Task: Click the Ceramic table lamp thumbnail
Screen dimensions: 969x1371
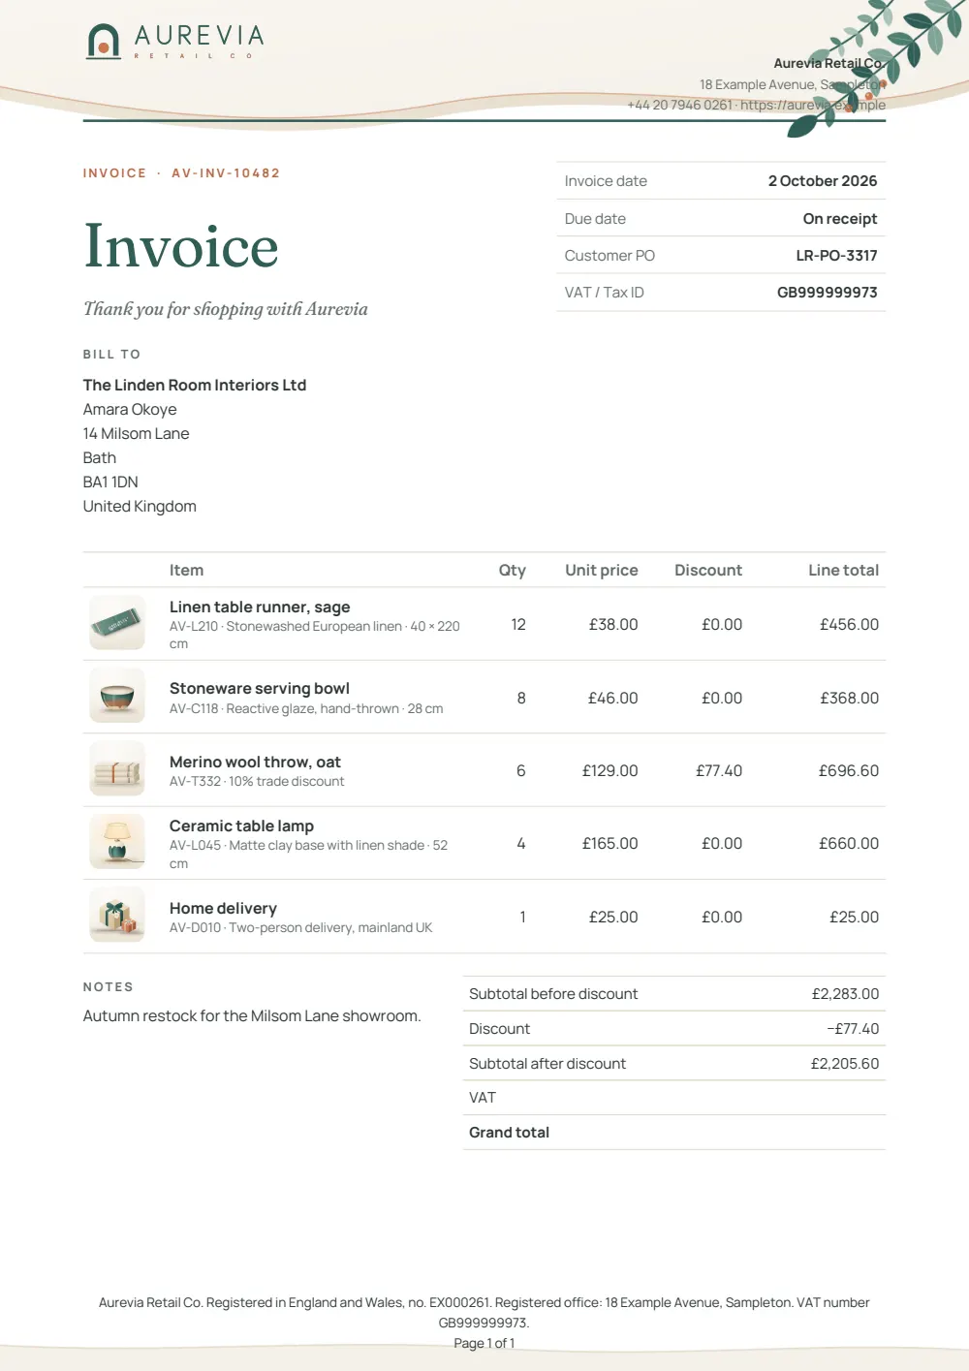Action: pos(117,842)
